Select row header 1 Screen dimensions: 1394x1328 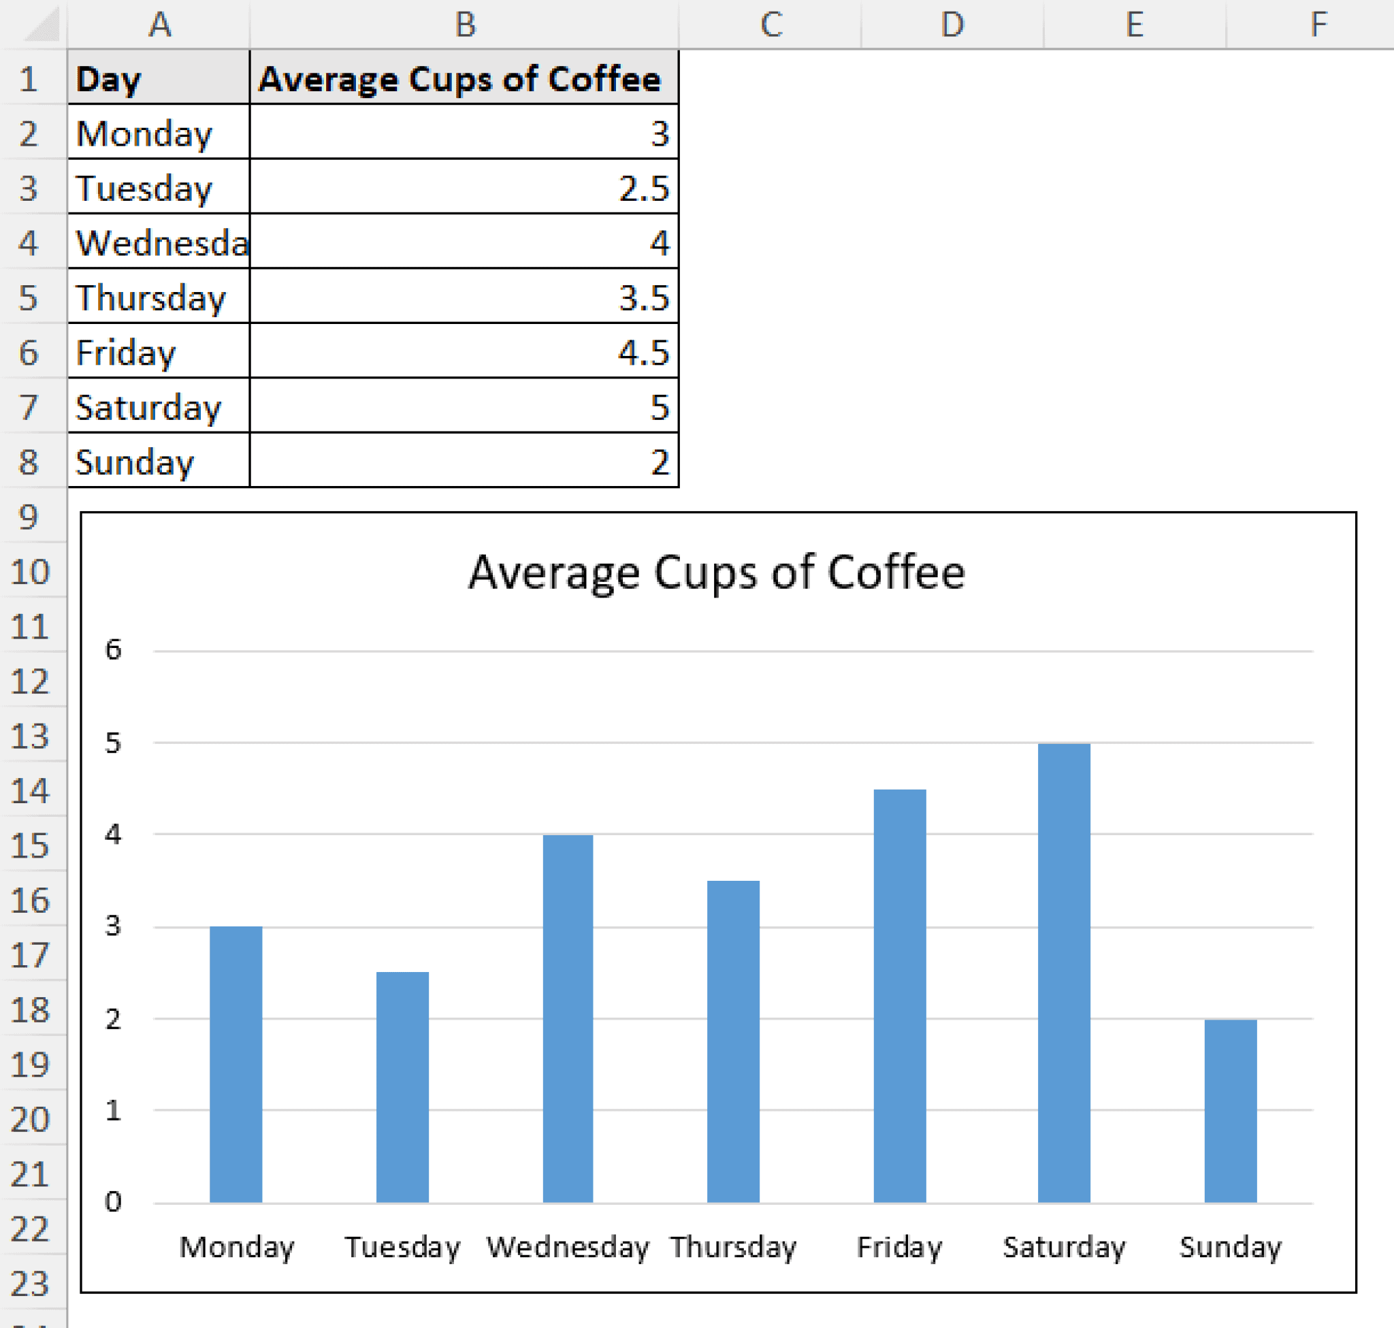(x=29, y=79)
